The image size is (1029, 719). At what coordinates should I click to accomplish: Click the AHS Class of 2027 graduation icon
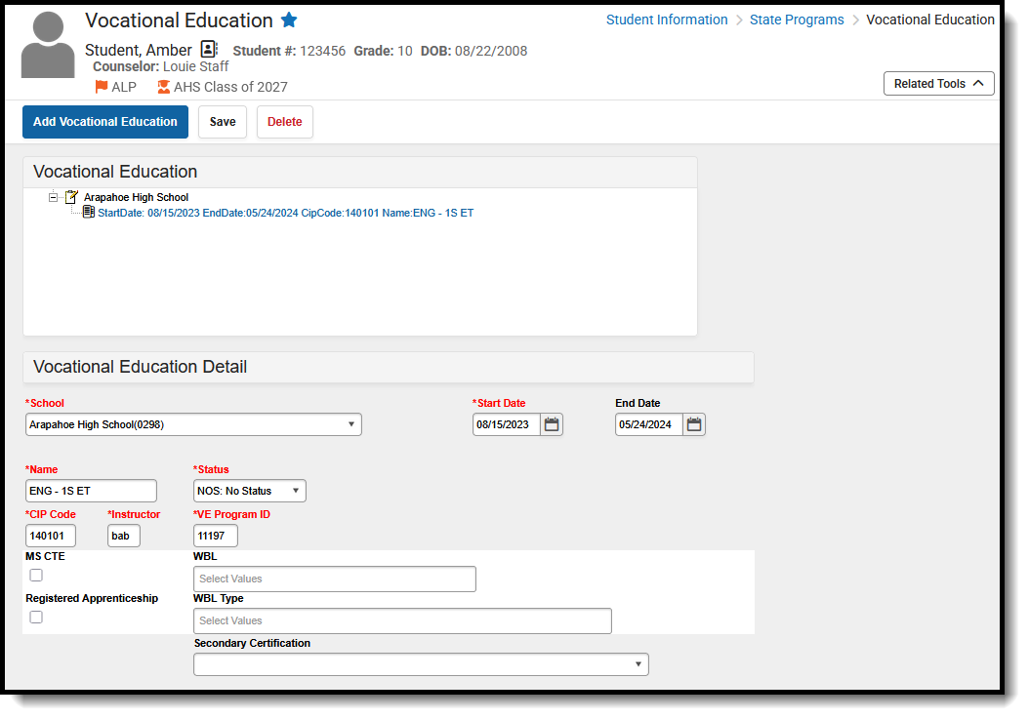163,87
